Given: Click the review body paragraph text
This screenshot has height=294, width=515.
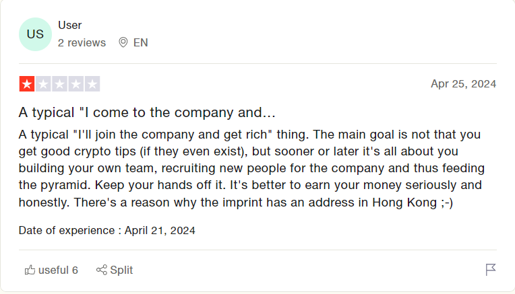Looking at the screenshot, I should tap(251, 168).
